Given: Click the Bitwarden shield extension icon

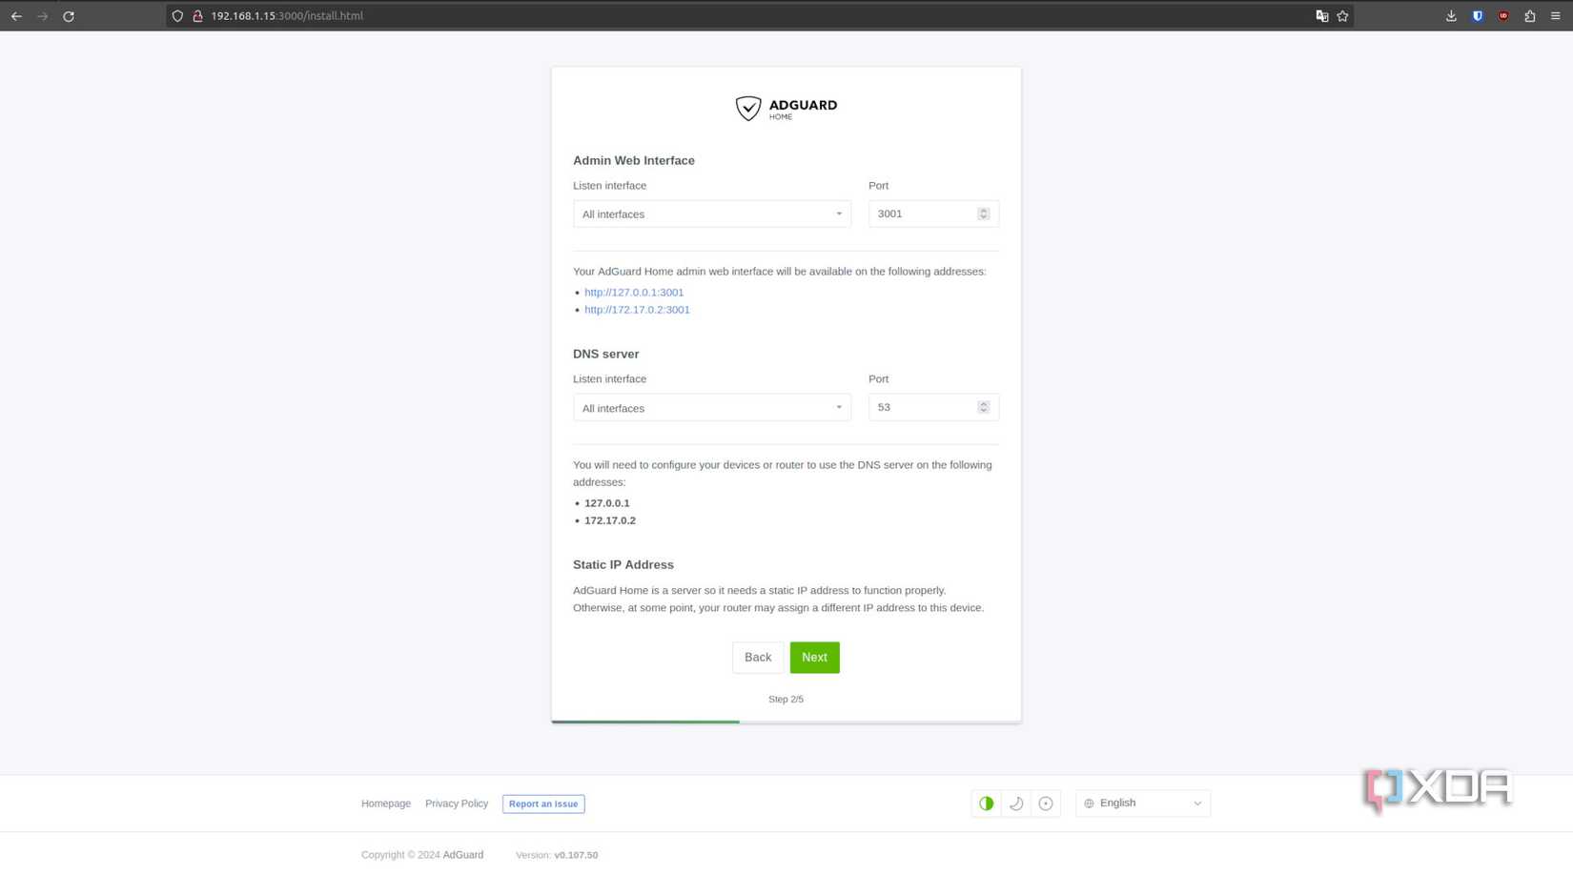Looking at the screenshot, I should click(1477, 16).
